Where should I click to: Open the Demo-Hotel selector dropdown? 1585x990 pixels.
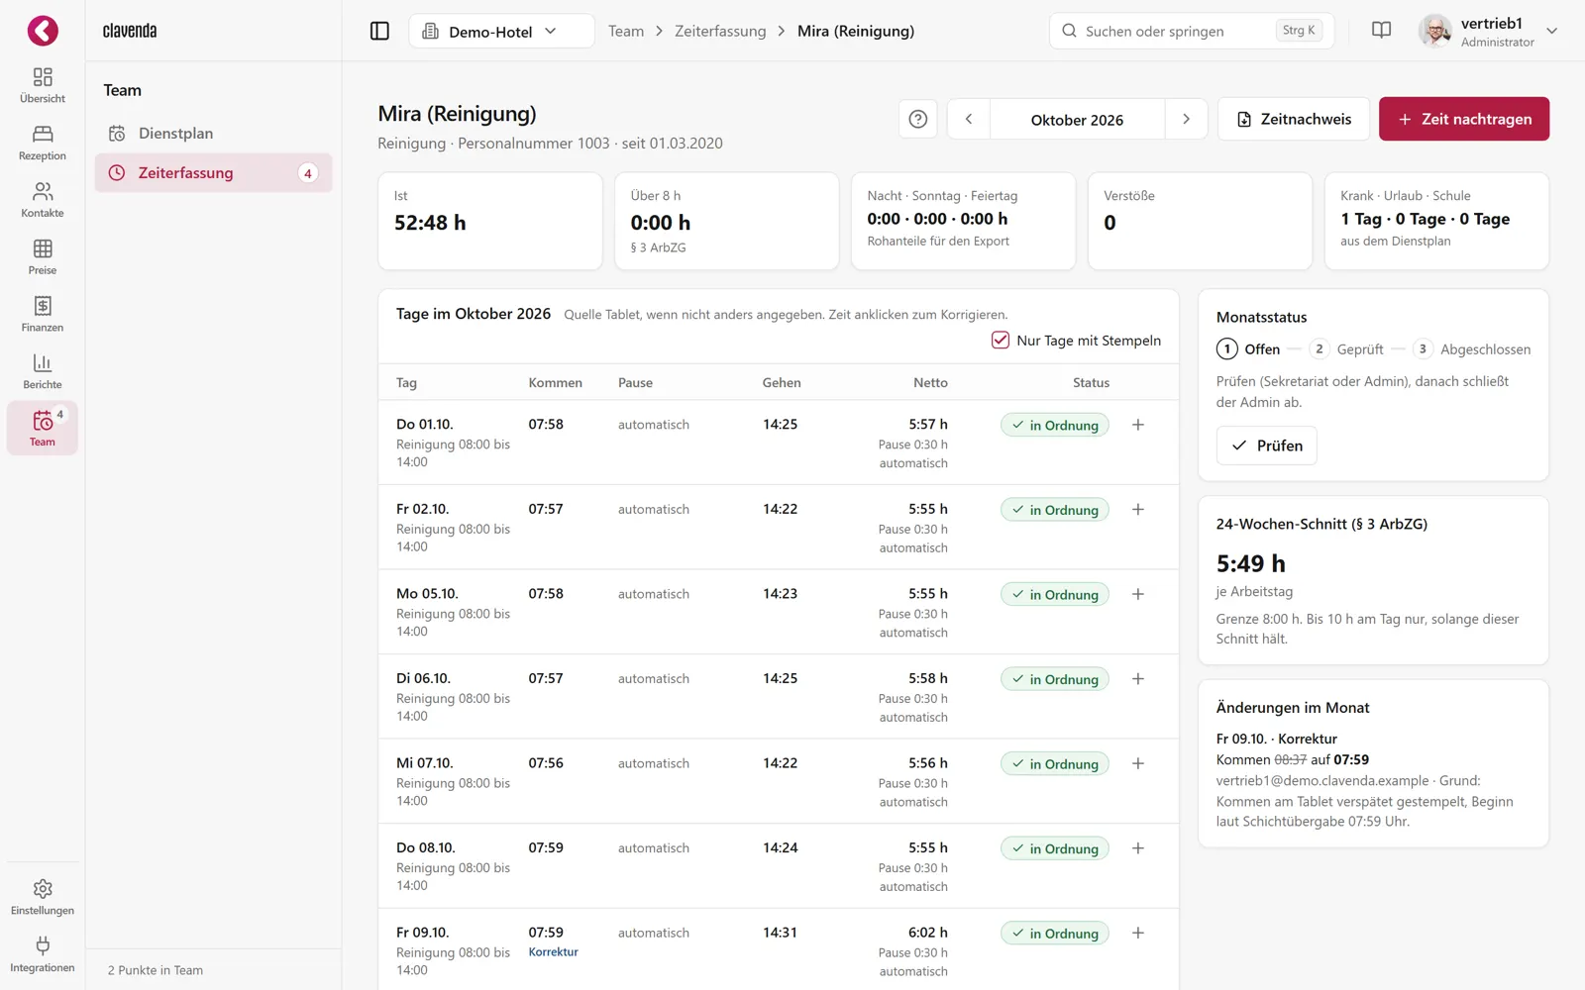click(501, 31)
